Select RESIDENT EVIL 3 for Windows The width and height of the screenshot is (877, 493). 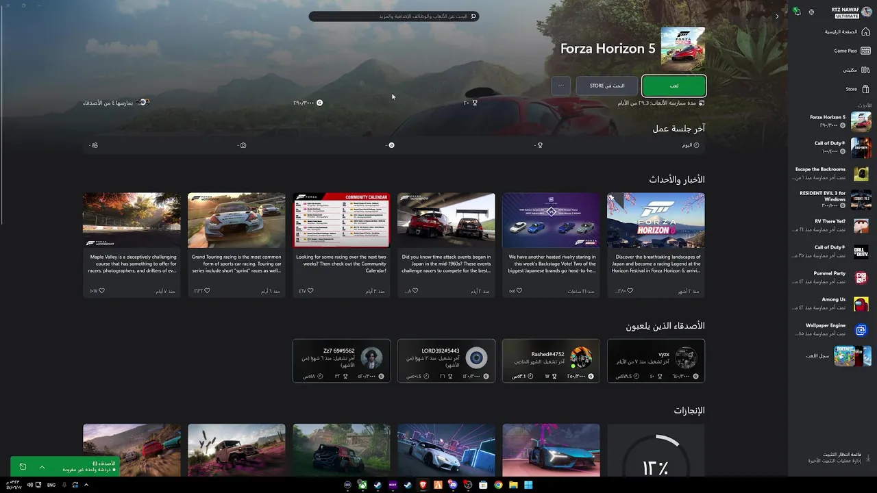pos(832,199)
